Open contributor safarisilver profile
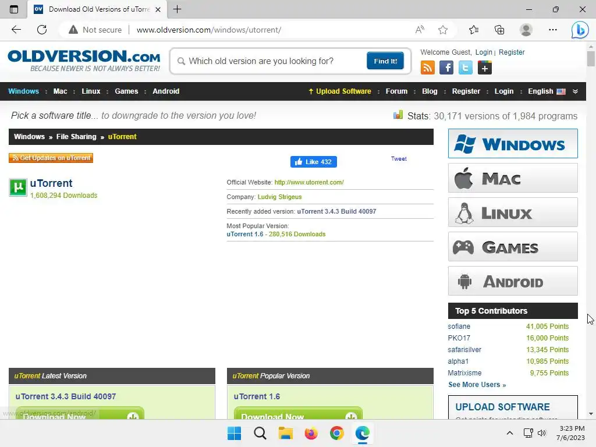596x447 pixels. pyautogui.click(x=464, y=350)
